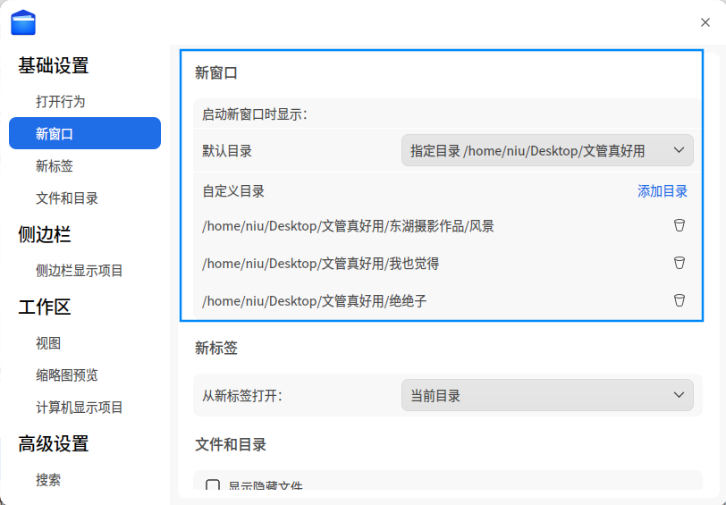
Task: Enable the 显示隐藏文件 checkbox
Action: [x=213, y=486]
